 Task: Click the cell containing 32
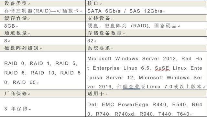tap(146, 40)
